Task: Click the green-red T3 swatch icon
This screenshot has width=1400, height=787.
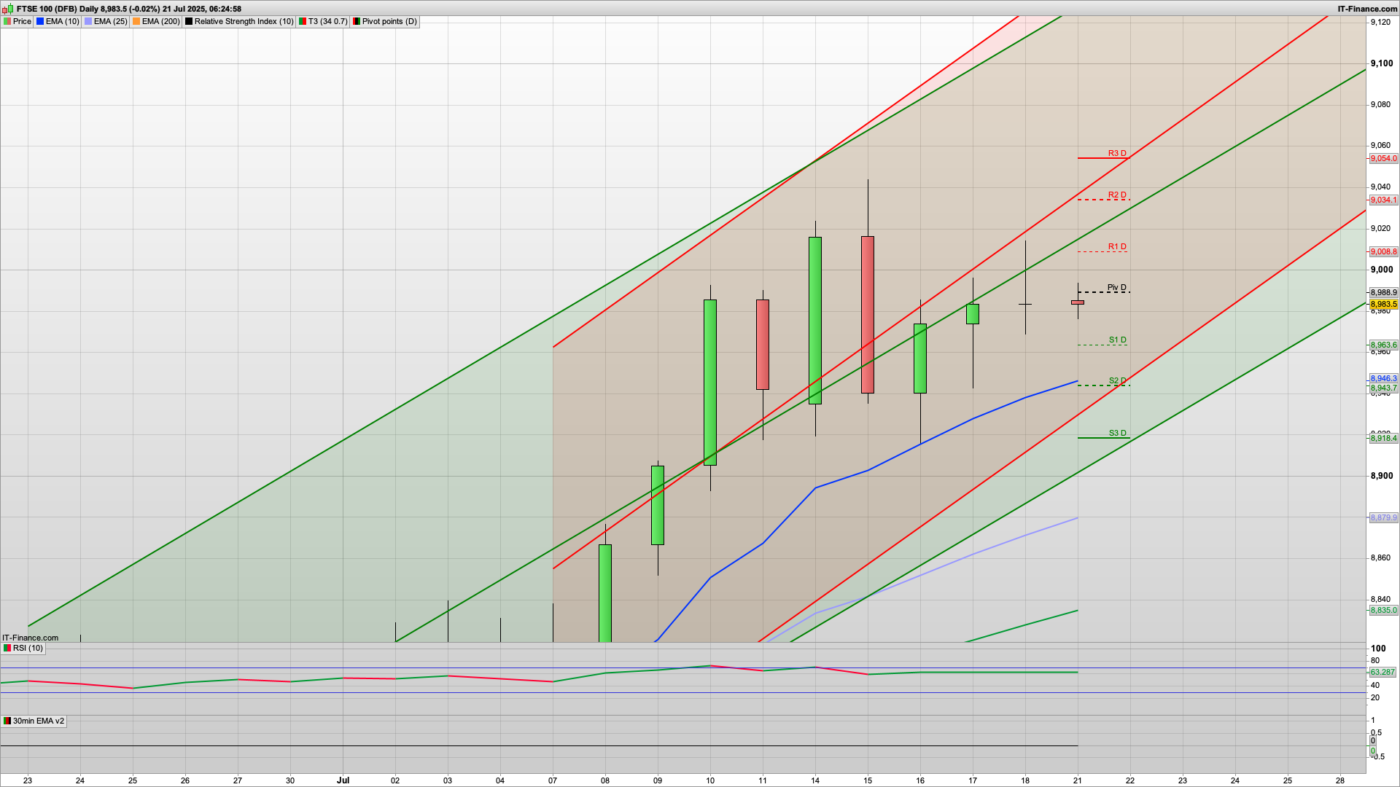Action: (x=303, y=22)
